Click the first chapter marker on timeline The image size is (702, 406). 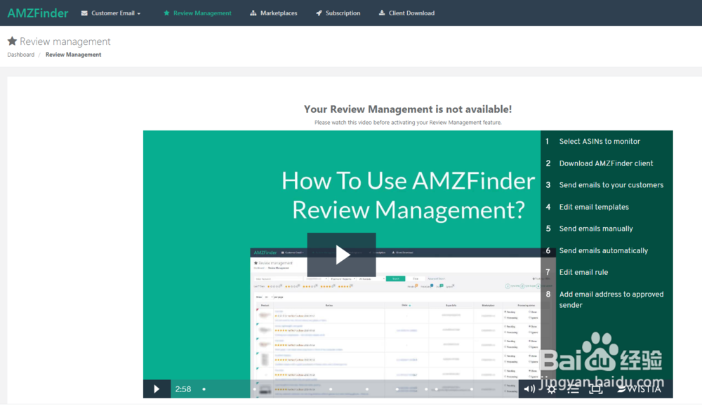[204, 389]
